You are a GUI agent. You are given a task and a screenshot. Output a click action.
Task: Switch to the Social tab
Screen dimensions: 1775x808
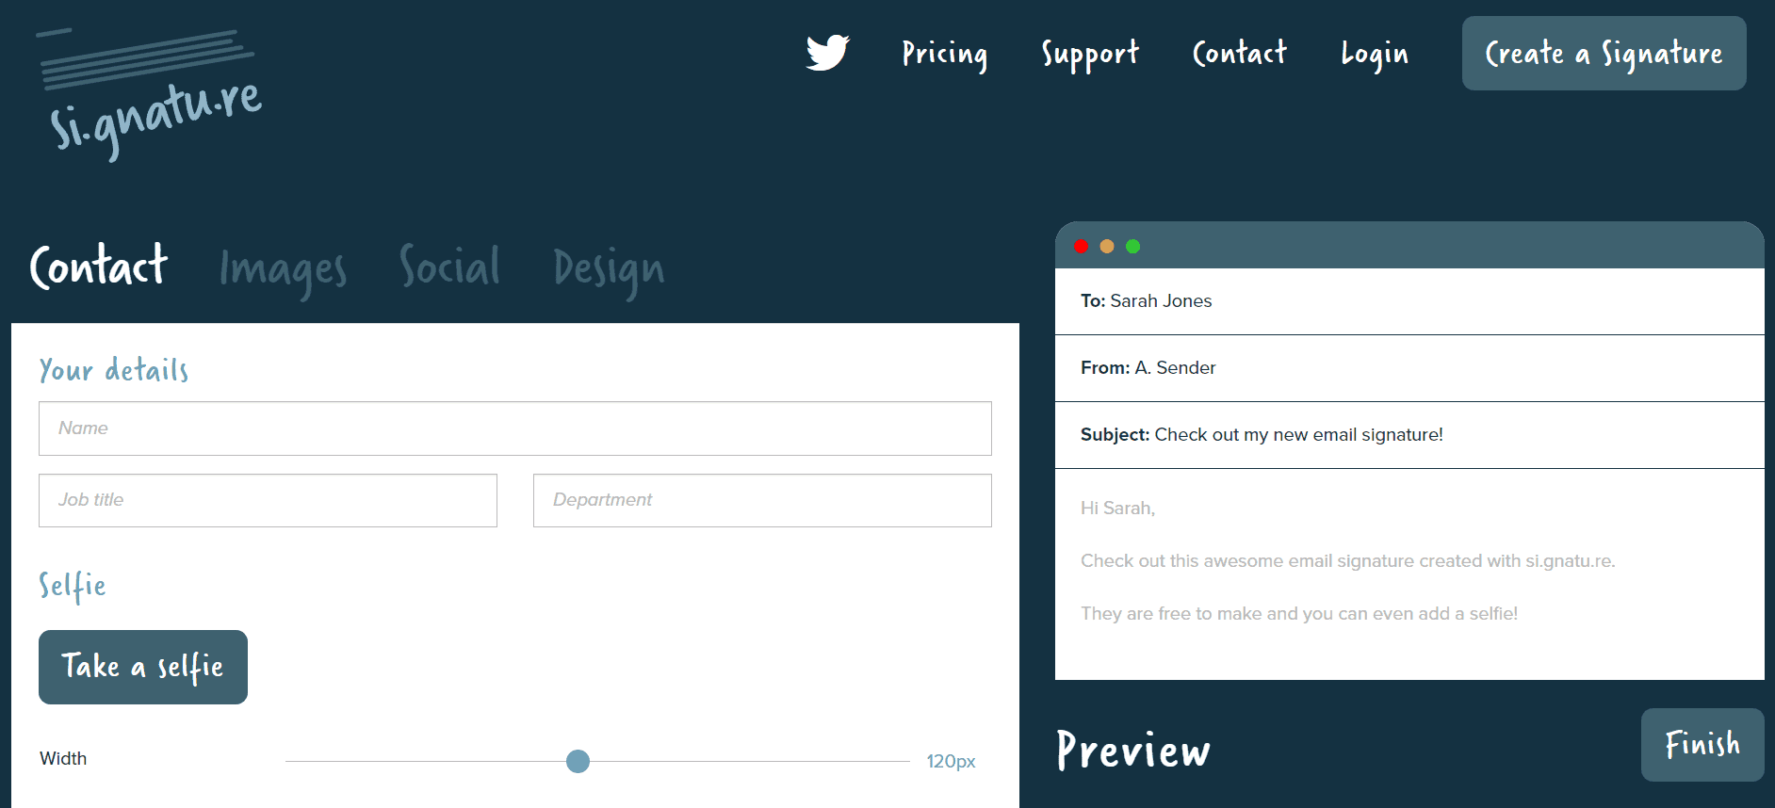point(449,267)
